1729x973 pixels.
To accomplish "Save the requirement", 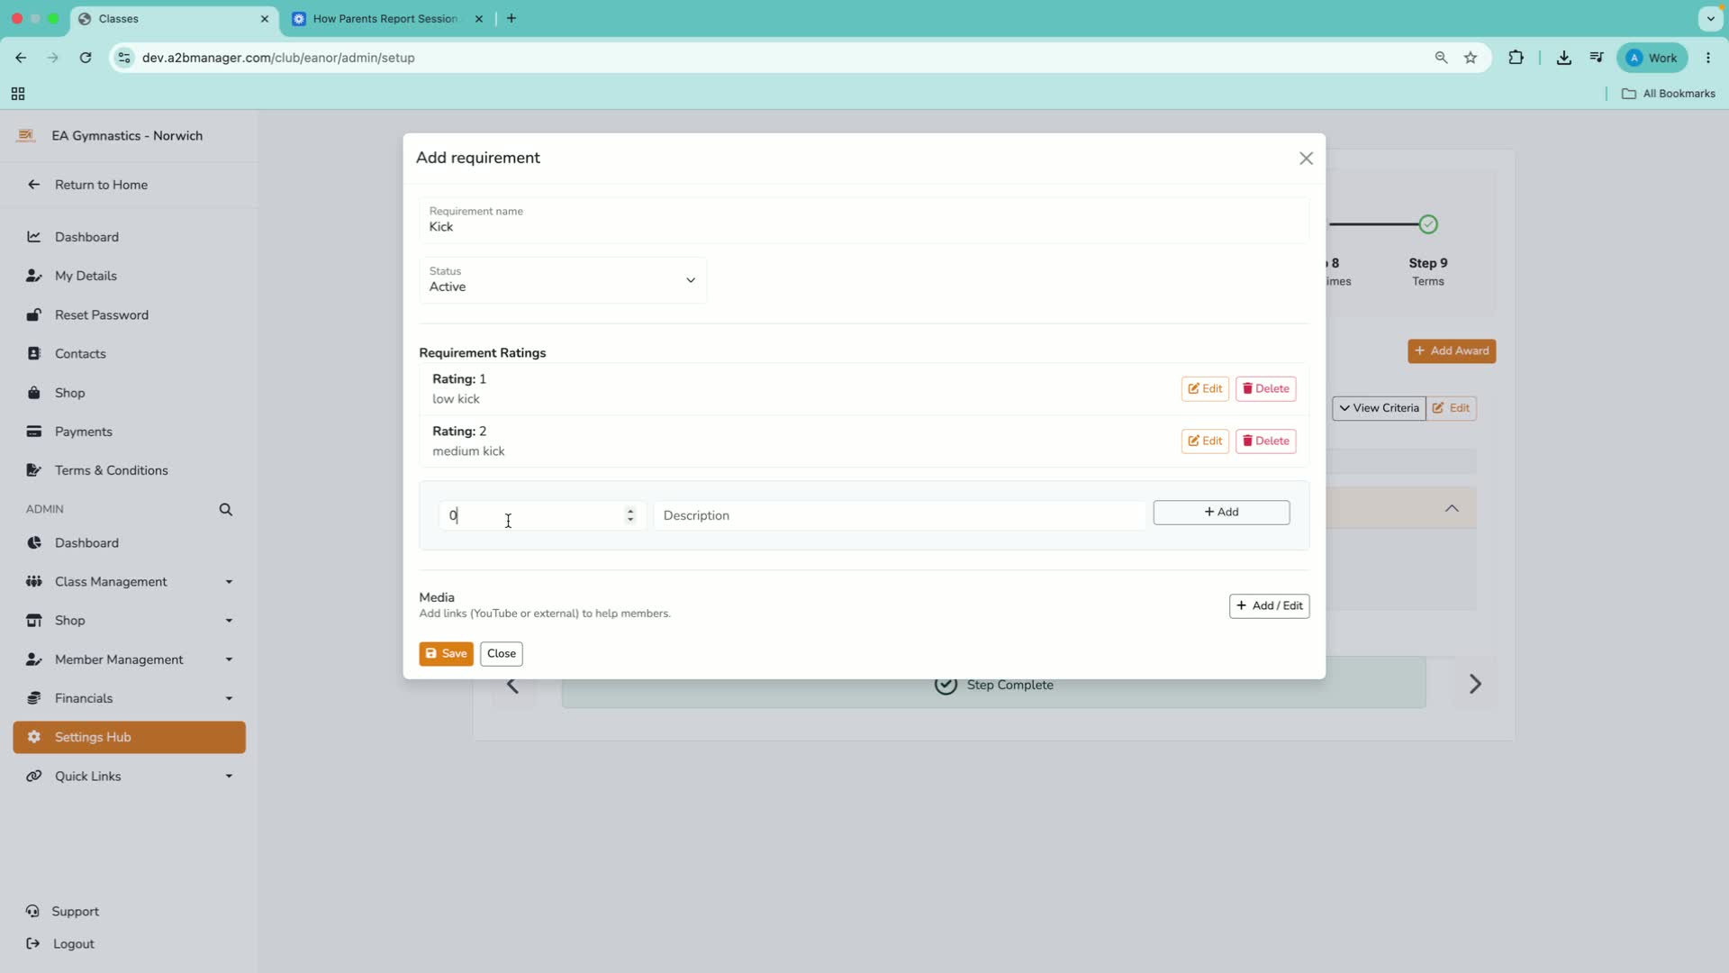I will coord(446,654).
